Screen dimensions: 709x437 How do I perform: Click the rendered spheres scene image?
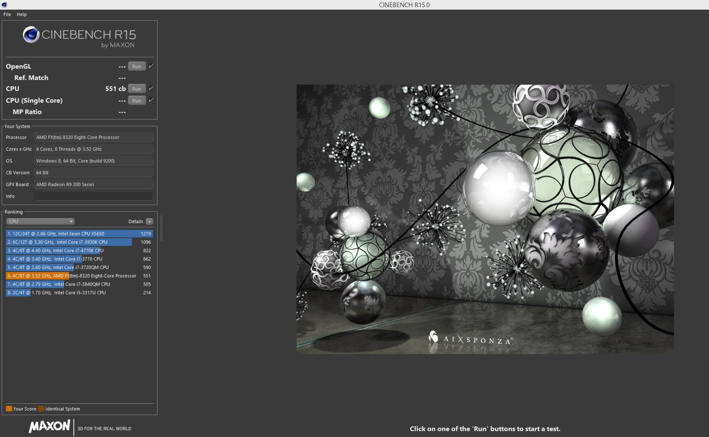485,219
